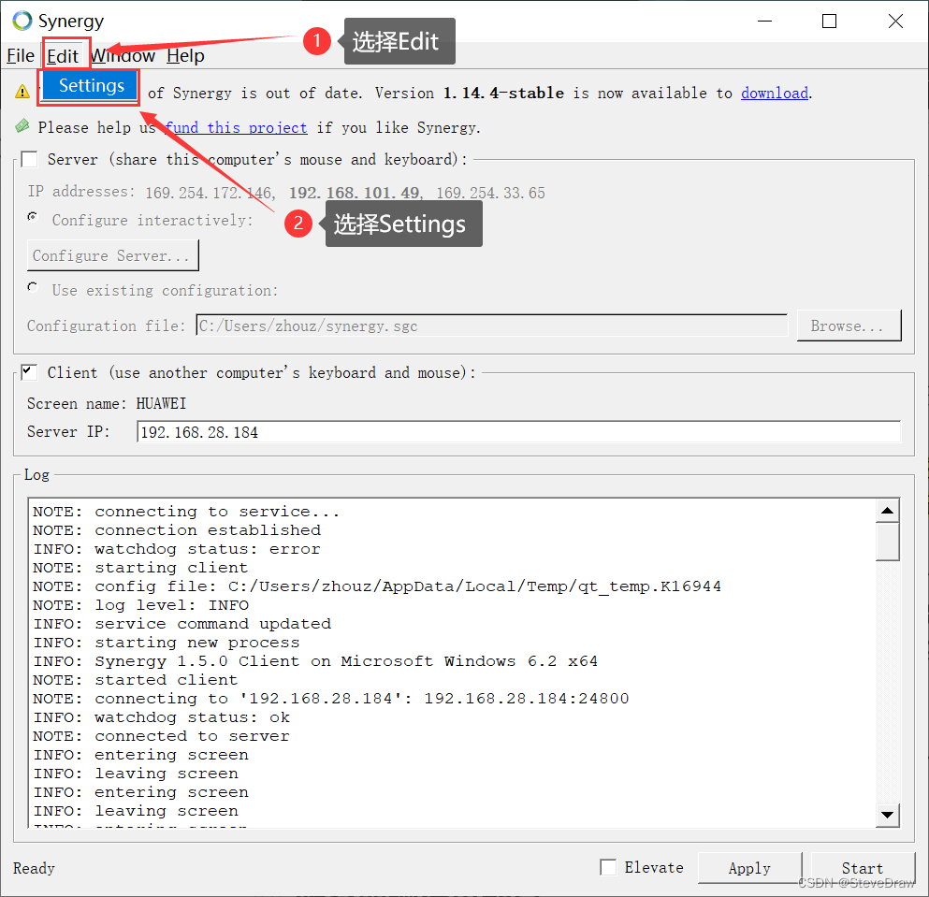Enable the Server checkbox
Screen dimensions: 929x897
point(29,159)
